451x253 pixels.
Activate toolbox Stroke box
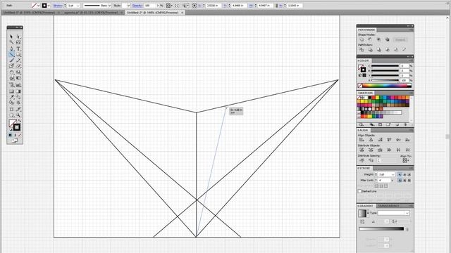pyautogui.click(x=17, y=127)
